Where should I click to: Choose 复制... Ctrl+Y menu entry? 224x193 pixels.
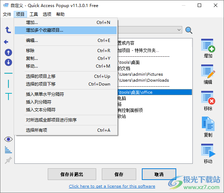pos(66,58)
